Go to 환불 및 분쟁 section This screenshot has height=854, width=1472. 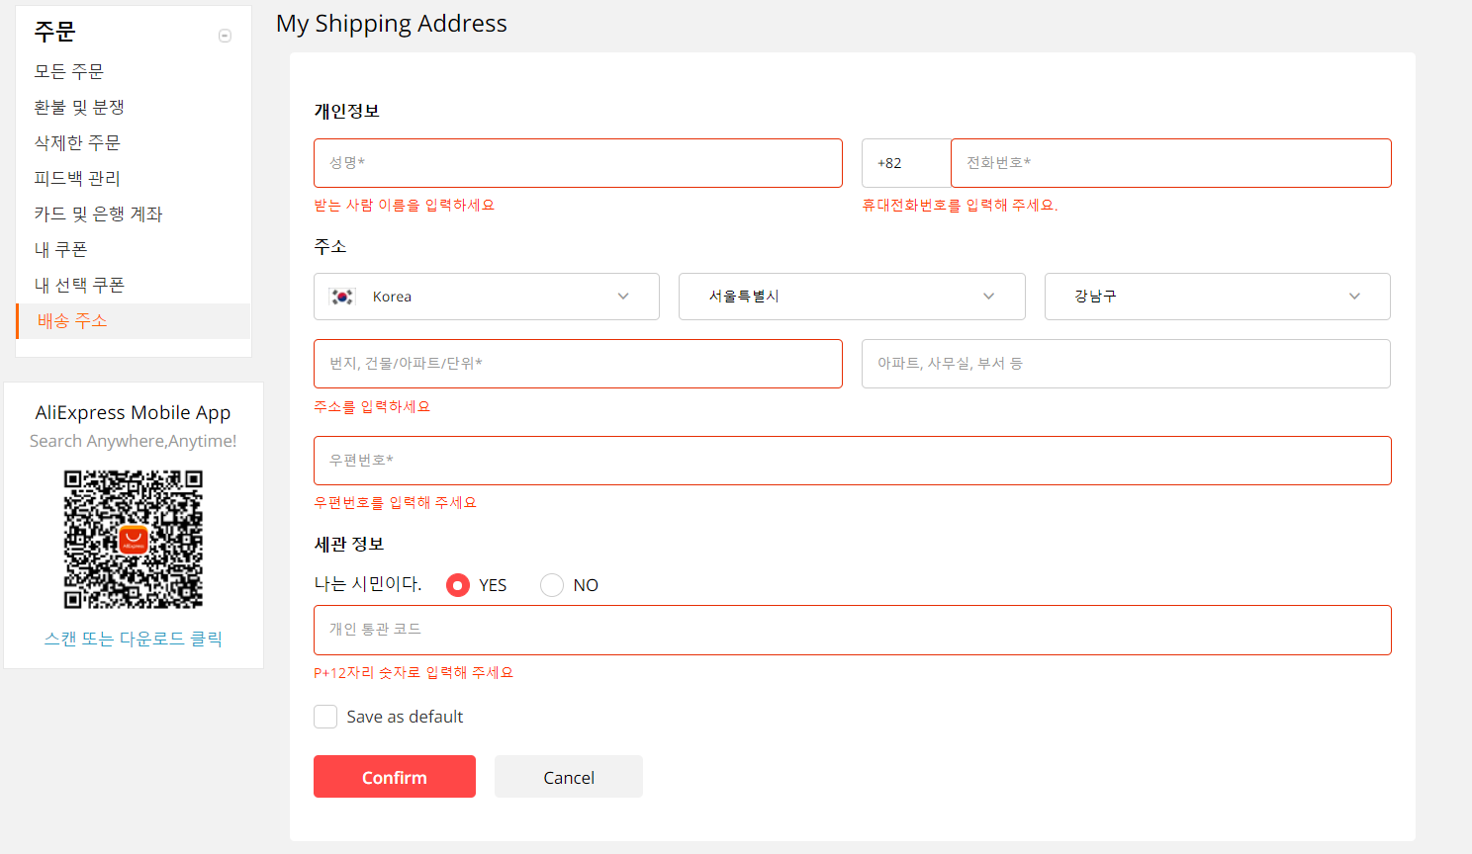point(79,107)
